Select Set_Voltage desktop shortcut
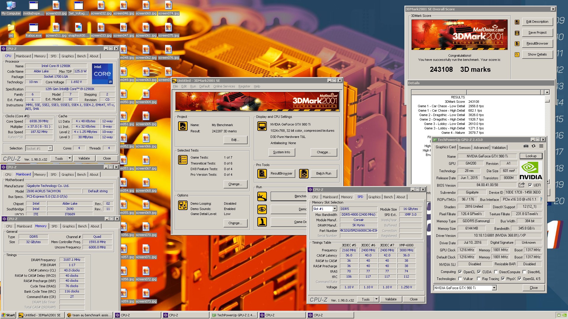This screenshot has height=319, width=568. click(78, 8)
